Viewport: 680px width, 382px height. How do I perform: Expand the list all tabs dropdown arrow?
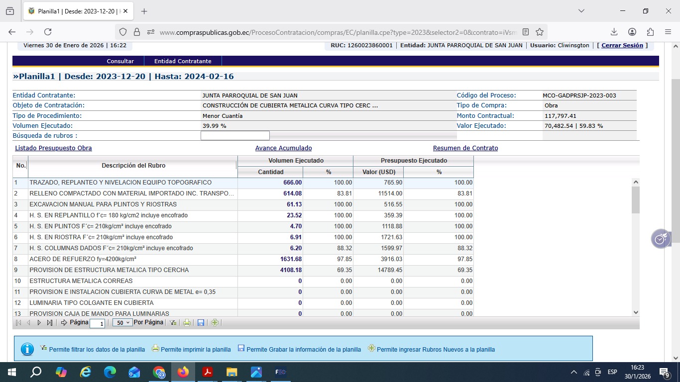click(x=581, y=11)
